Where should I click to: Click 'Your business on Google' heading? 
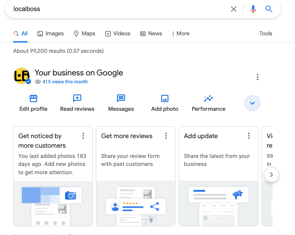tap(79, 73)
